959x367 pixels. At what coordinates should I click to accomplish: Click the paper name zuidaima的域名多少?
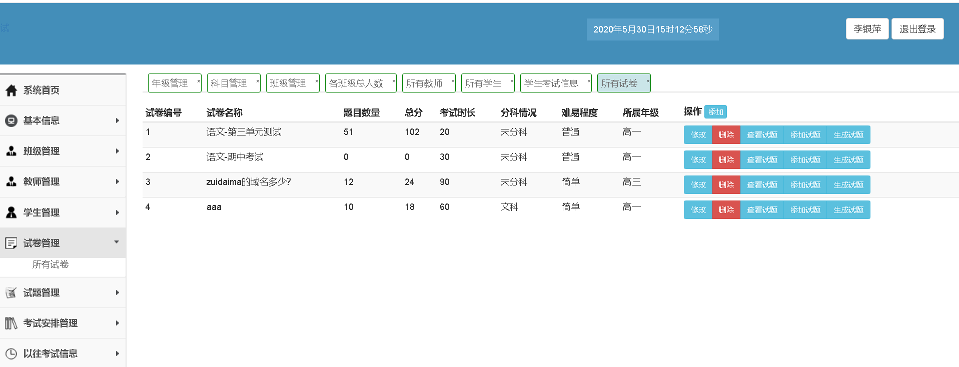click(249, 182)
